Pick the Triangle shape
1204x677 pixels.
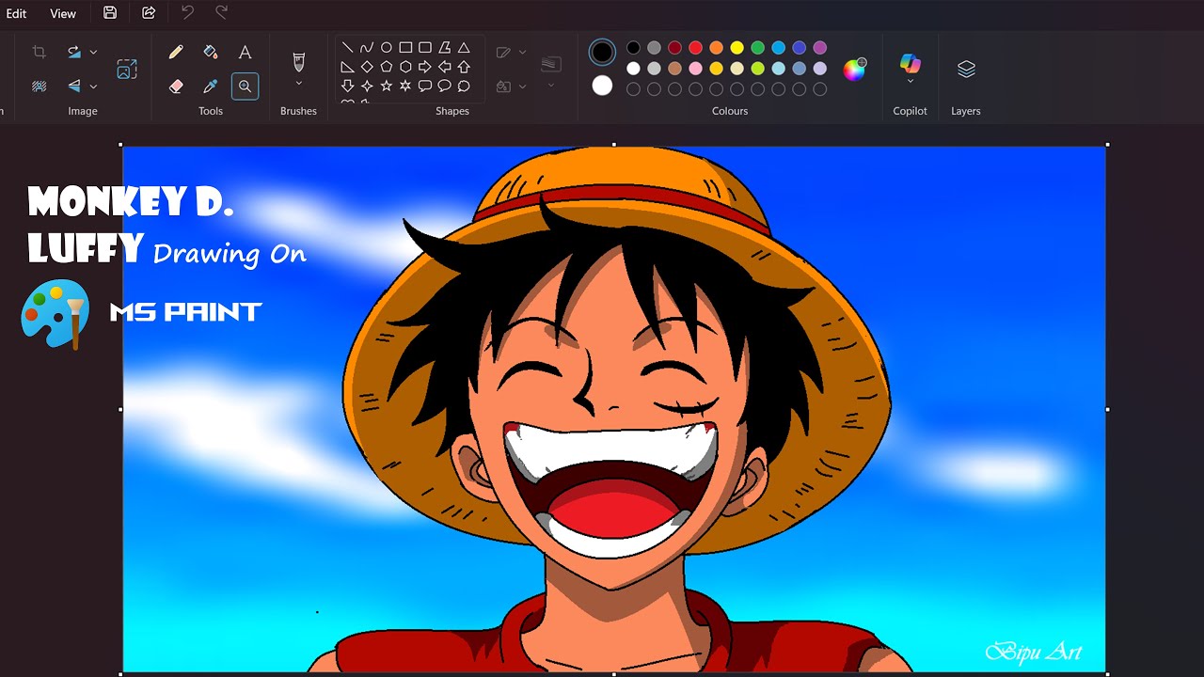click(464, 47)
